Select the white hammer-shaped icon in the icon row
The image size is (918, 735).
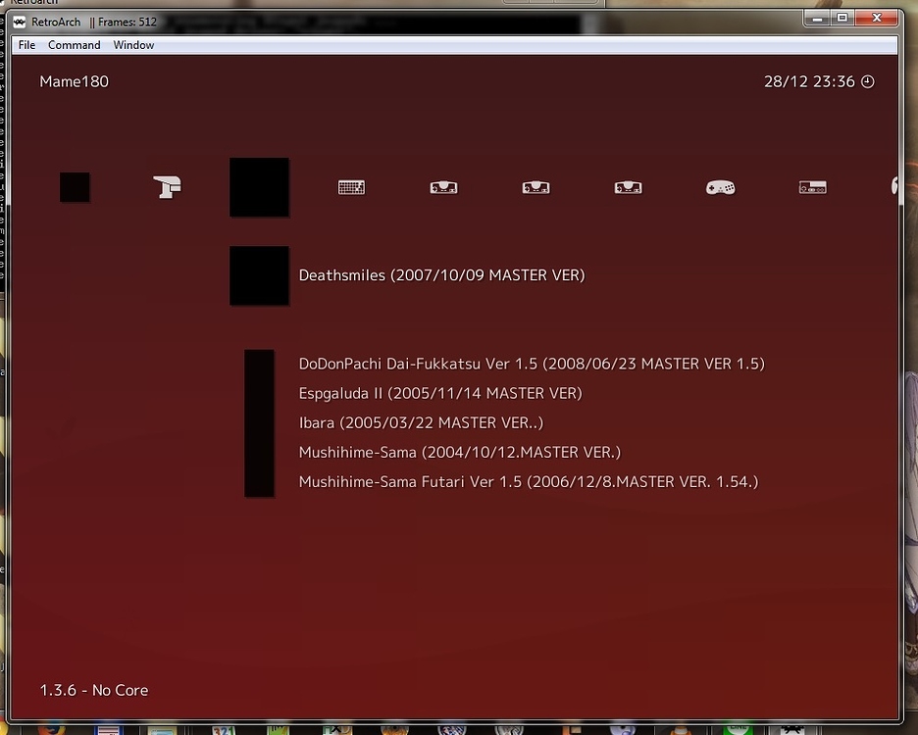click(168, 187)
